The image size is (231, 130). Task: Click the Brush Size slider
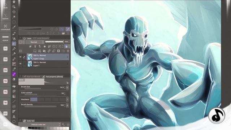(40, 89)
